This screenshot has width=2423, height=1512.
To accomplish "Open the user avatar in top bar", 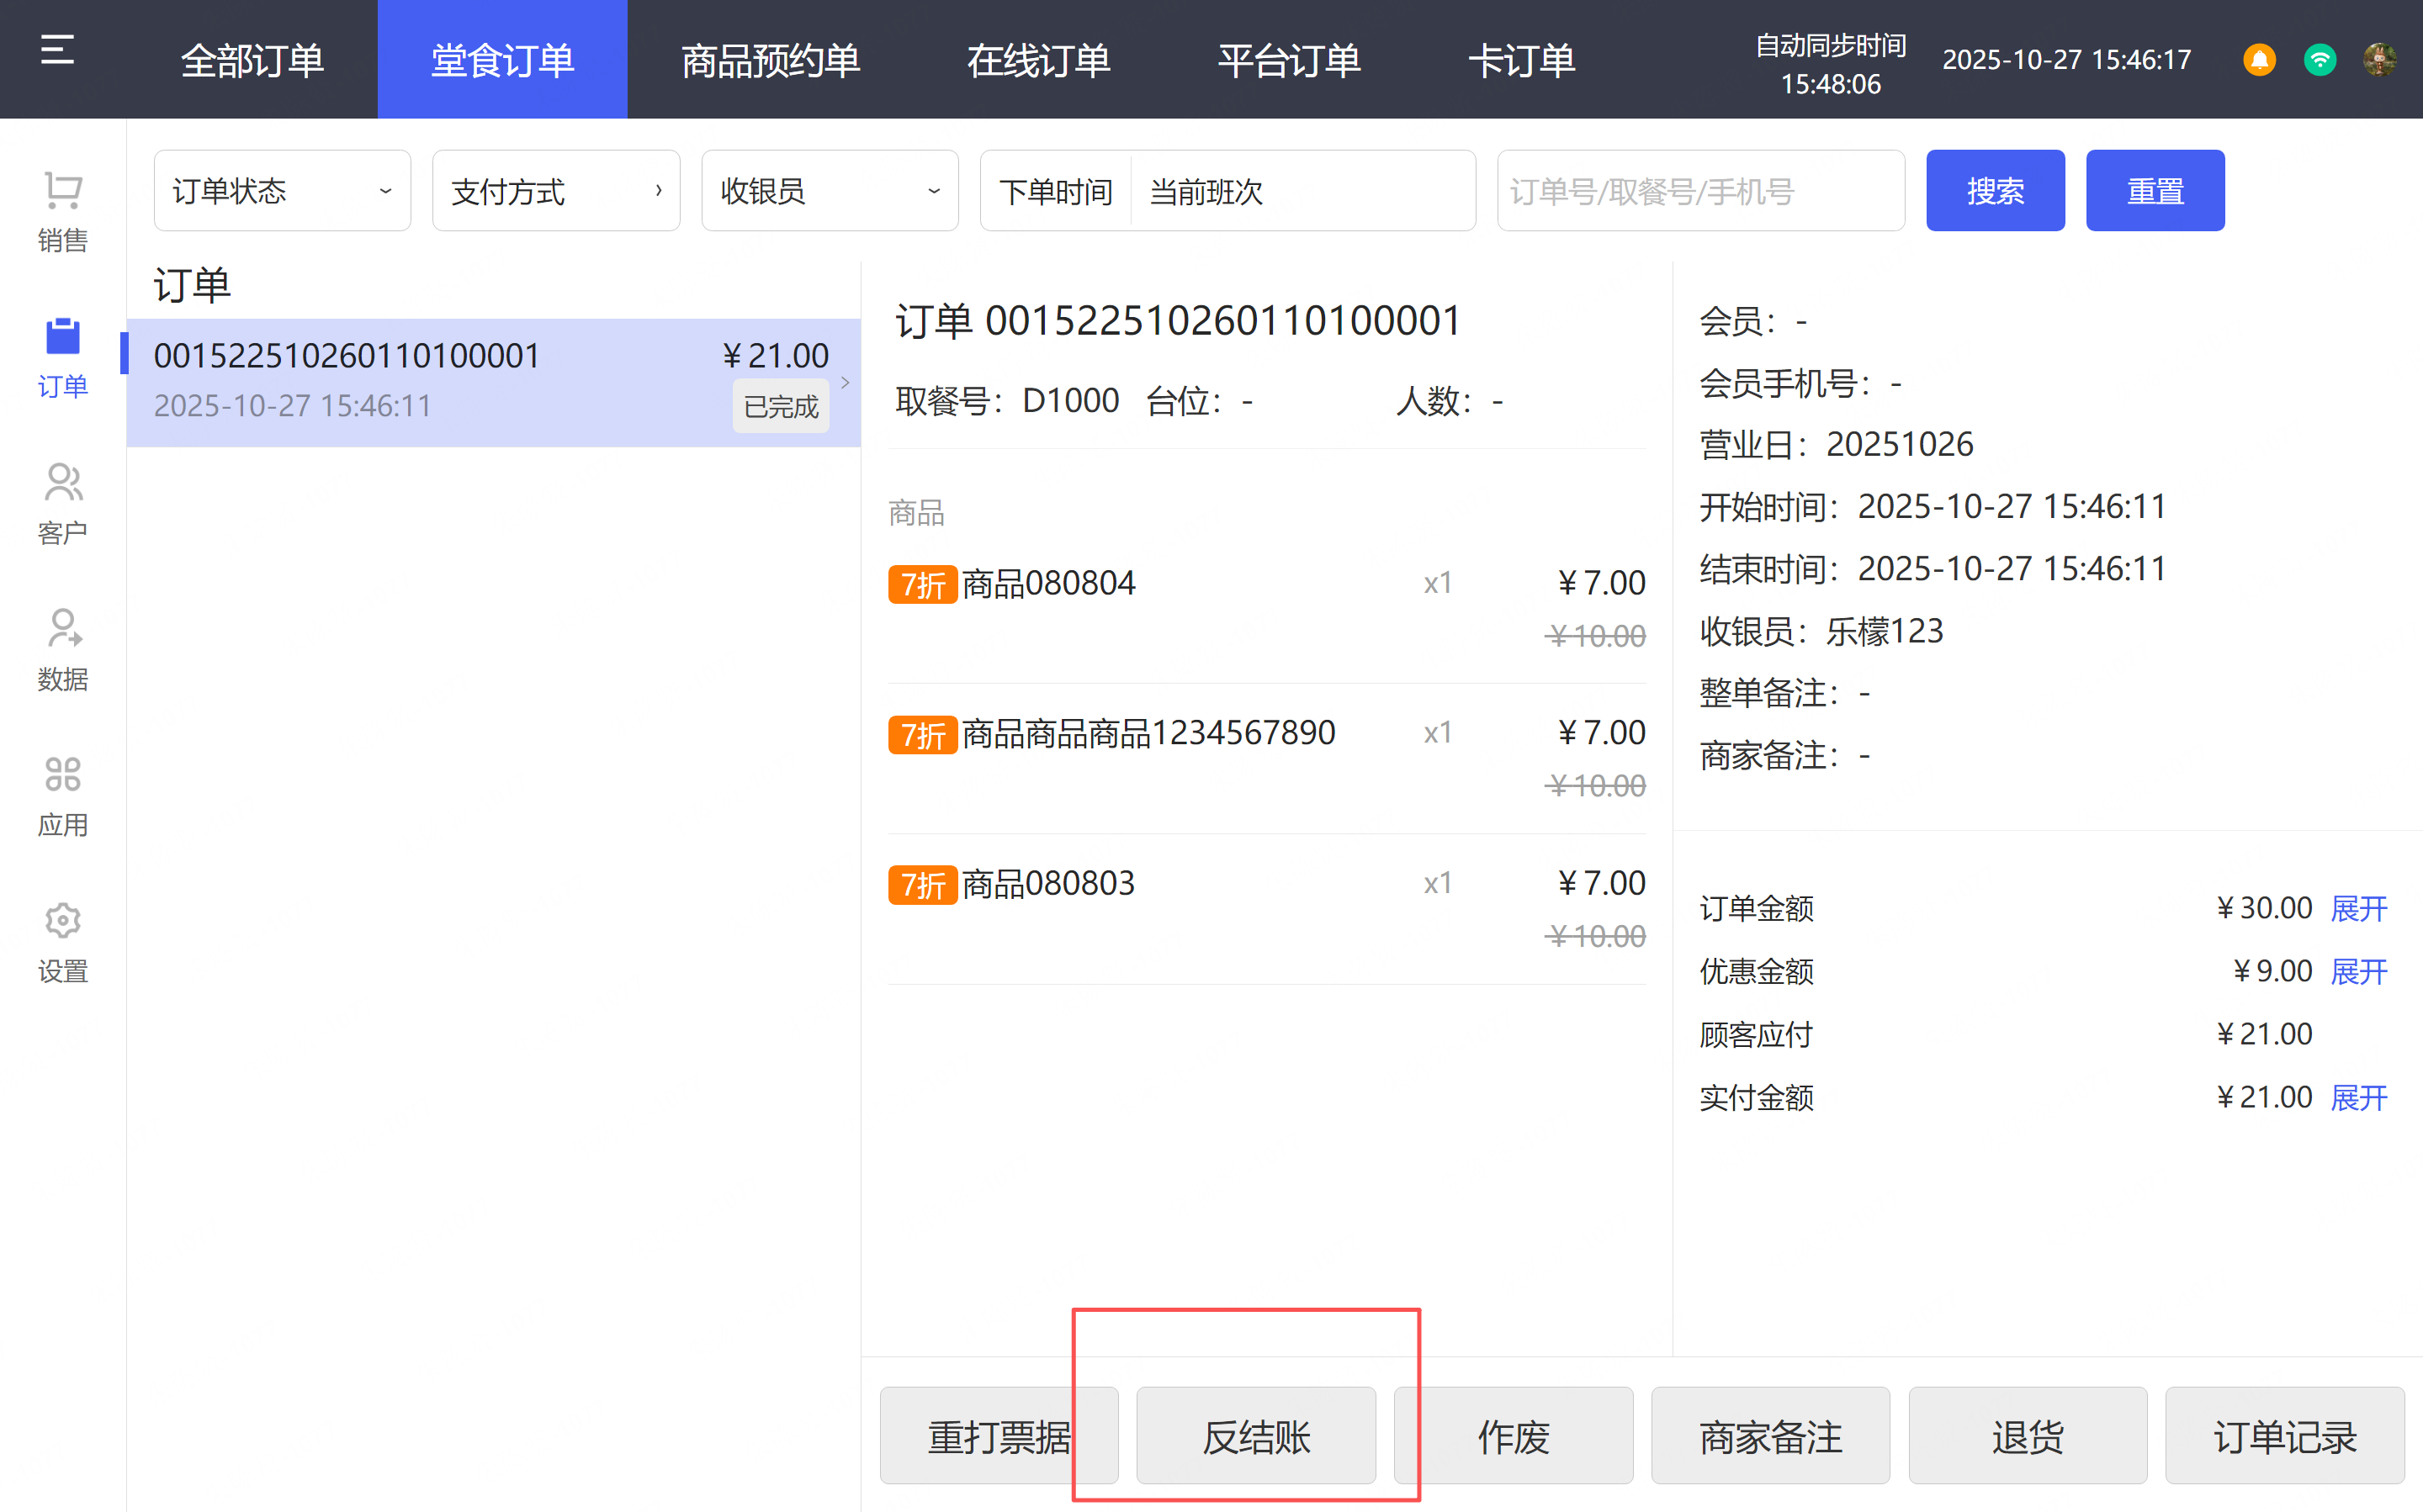I will [2379, 60].
